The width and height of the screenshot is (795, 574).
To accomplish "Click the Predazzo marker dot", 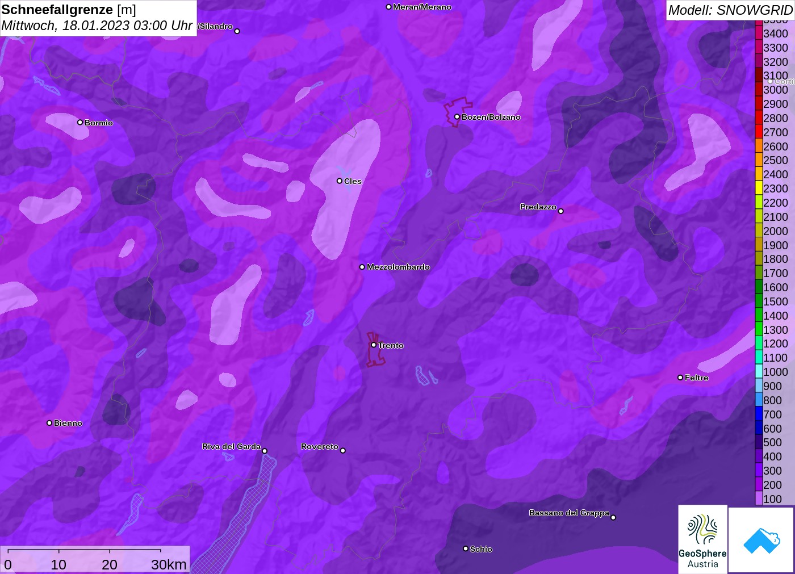I will (x=561, y=211).
